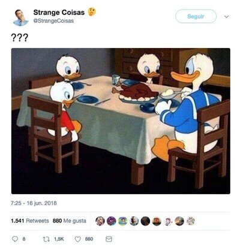Click the last liker avatar in row
Image resolution: width=240 pixels, height=250 pixels.
click(191, 221)
